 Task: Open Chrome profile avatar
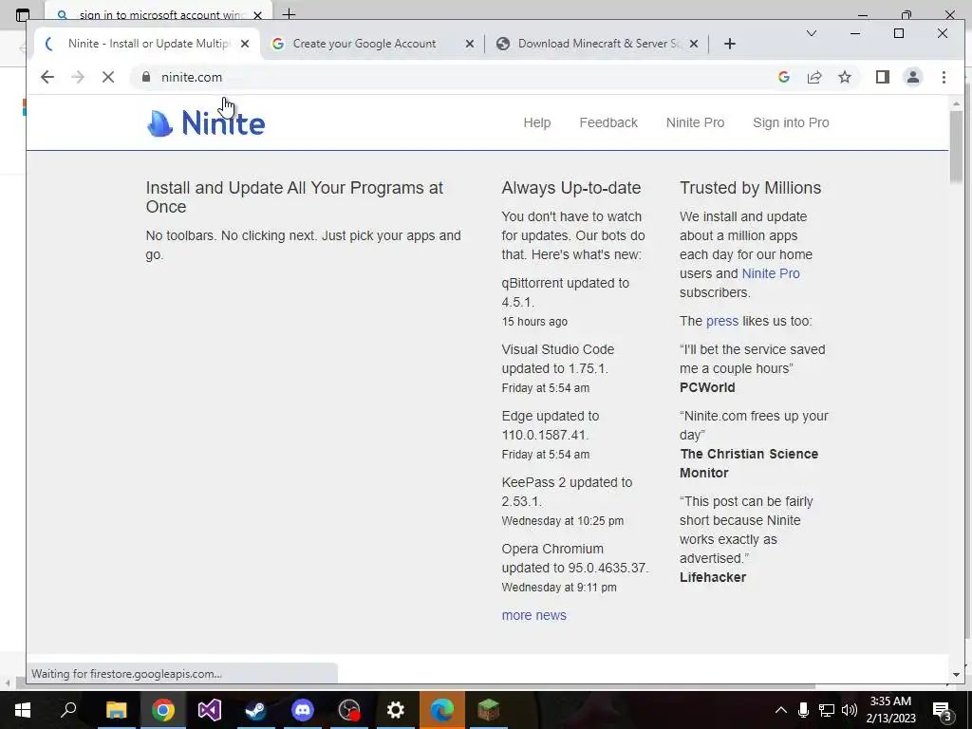[912, 77]
